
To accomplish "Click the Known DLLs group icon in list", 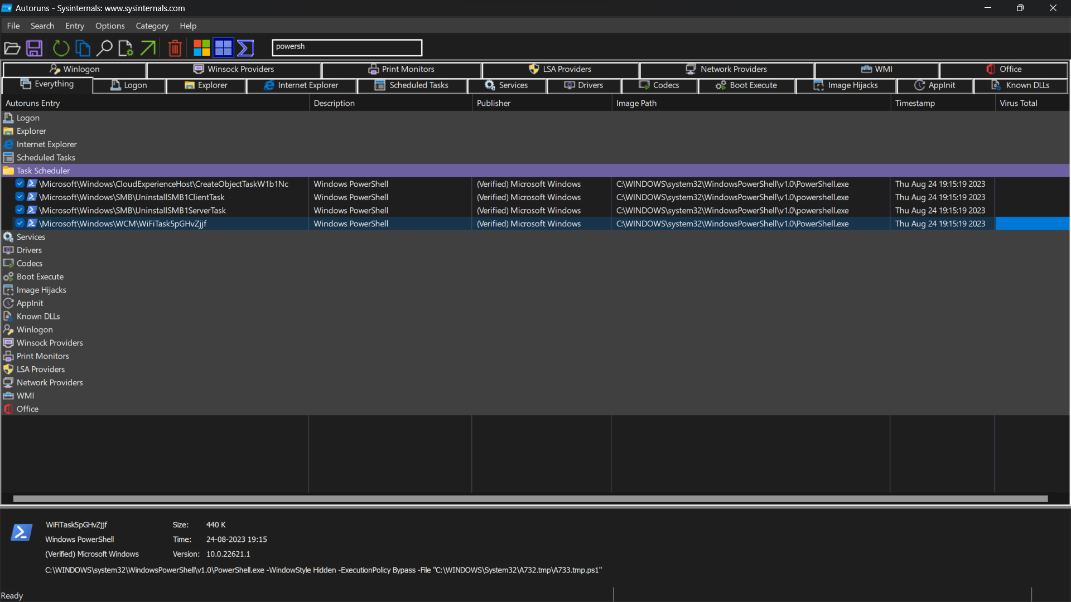I will click(8, 316).
